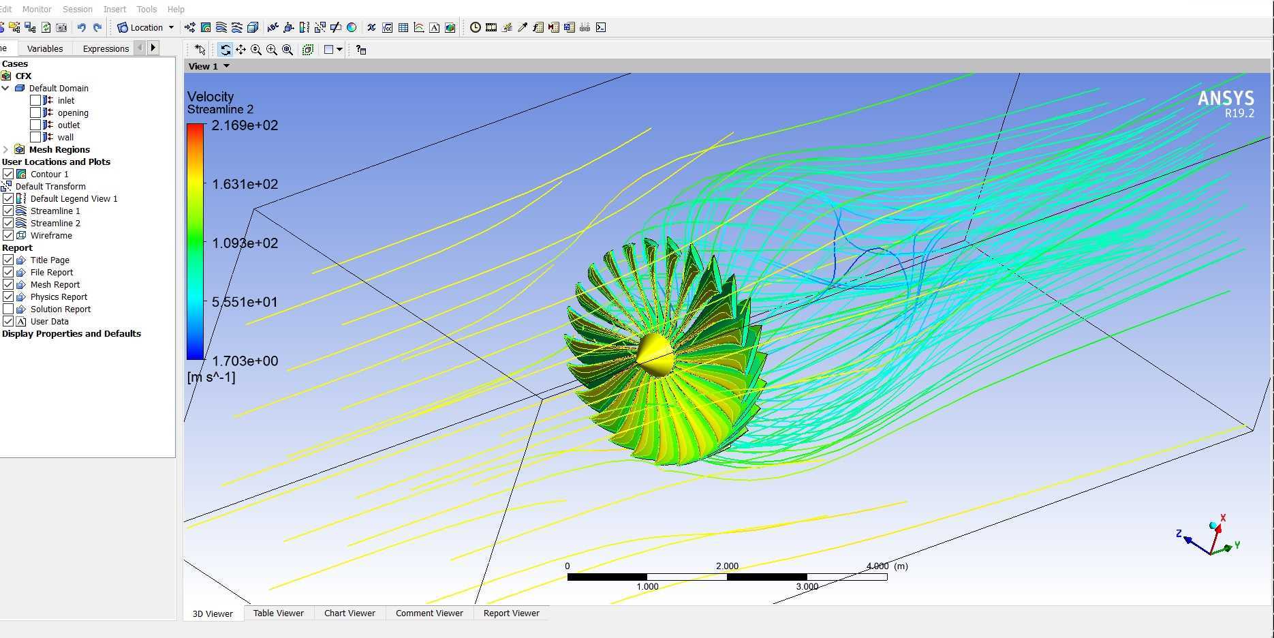Choose the pan view tool
1274x638 pixels.
coord(240,50)
